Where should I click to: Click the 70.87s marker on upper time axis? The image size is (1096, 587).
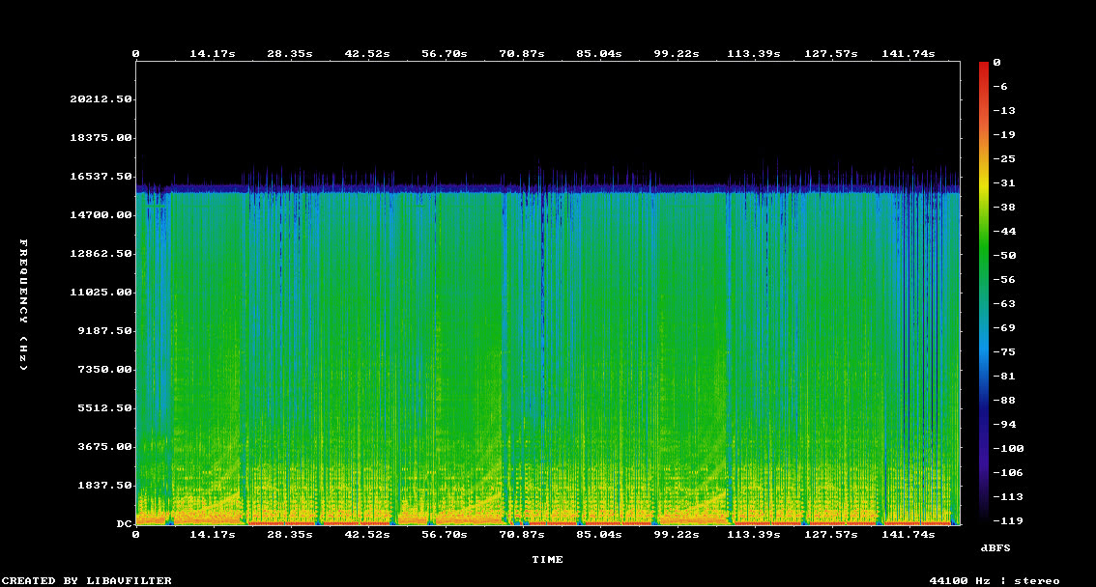point(521,54)
